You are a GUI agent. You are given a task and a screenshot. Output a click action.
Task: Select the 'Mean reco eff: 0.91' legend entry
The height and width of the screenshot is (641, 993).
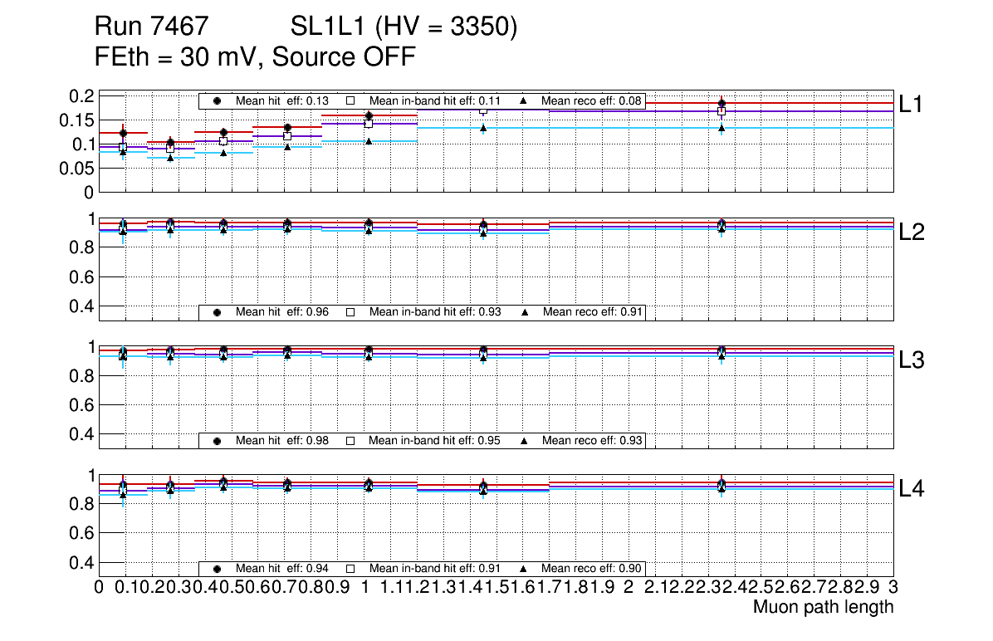(x=591, y=312)
